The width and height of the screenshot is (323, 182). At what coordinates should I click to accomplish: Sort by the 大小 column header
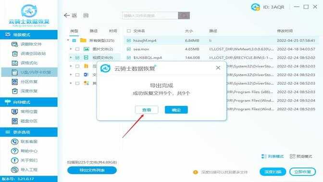189,31
